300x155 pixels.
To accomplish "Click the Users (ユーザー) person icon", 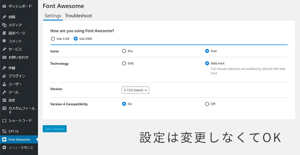I will pyautogui.click(x=4, y=84).
